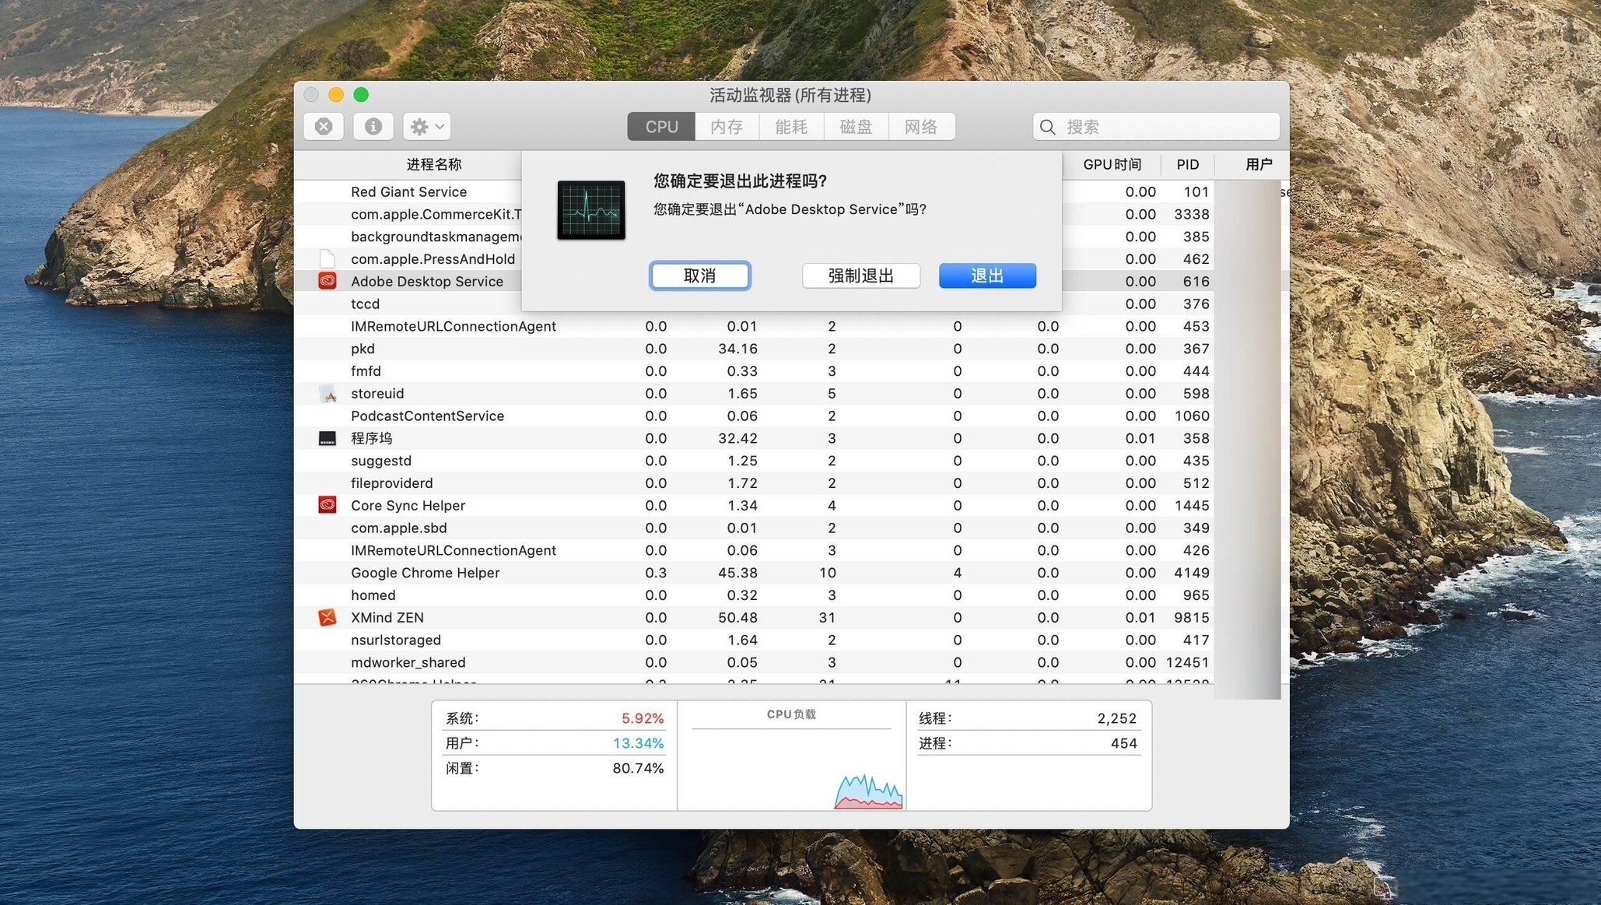Image resolution: width=1601 pixels, height=905 pixels.
Task: Click the 程序坞 Dock icon
Action: 328,438
